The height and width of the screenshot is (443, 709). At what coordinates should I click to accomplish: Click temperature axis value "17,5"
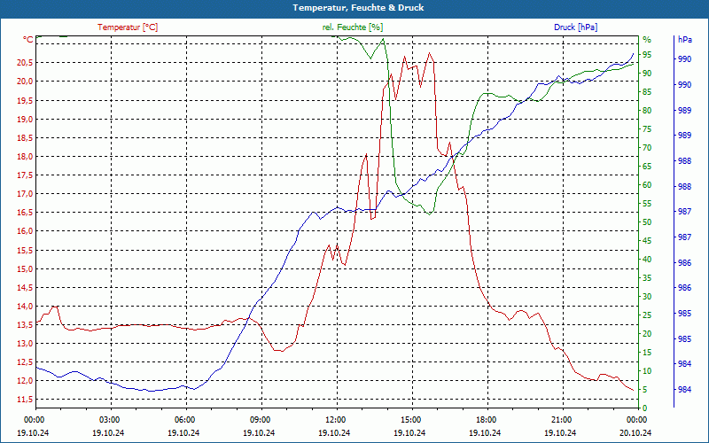point(25,175)
